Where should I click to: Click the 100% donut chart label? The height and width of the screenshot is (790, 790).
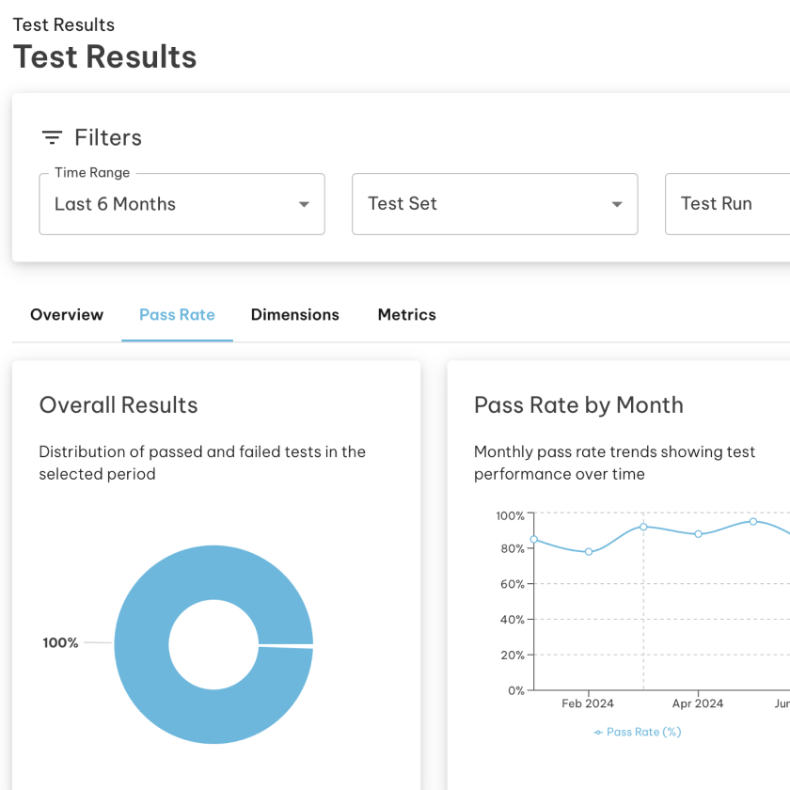pyautogui.click(x=60, y=643)
